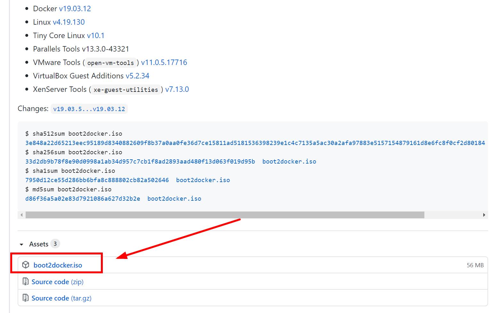Click the Assets count badge showing 3
Screen dimensions: 499x313
(55, 244)
